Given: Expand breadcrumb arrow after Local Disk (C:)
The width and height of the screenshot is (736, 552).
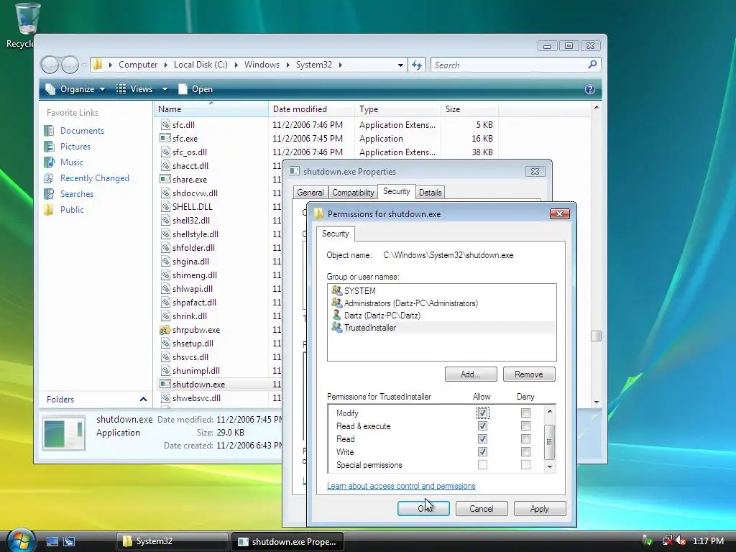Looking at the screenshot, I should (236, 65).
